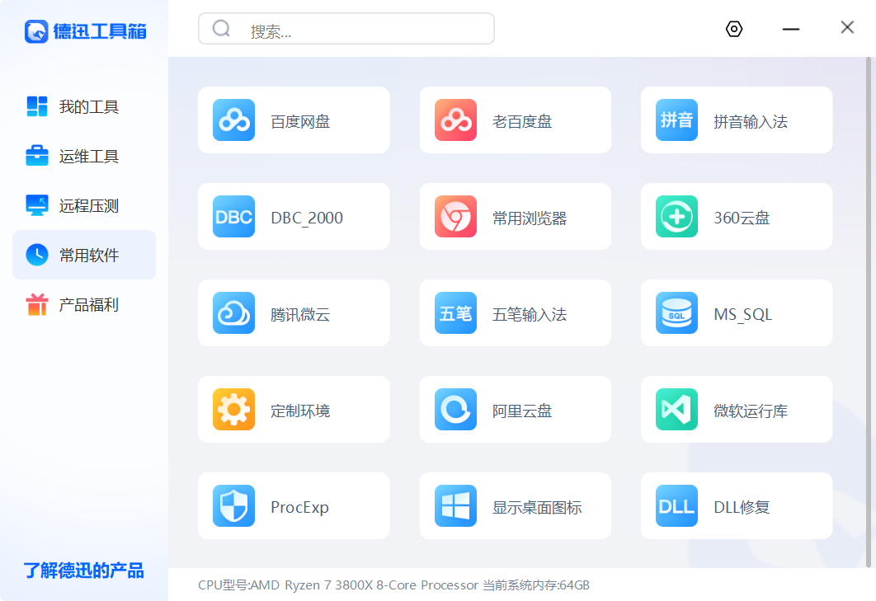Click the 微软运行库 Visual Studio icon
Image resolution: width=876 pixels, height=601 pixels.
(x=676, y=410)
